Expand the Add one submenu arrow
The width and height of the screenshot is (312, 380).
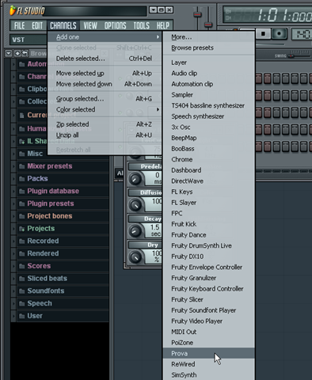coord(158,37)
